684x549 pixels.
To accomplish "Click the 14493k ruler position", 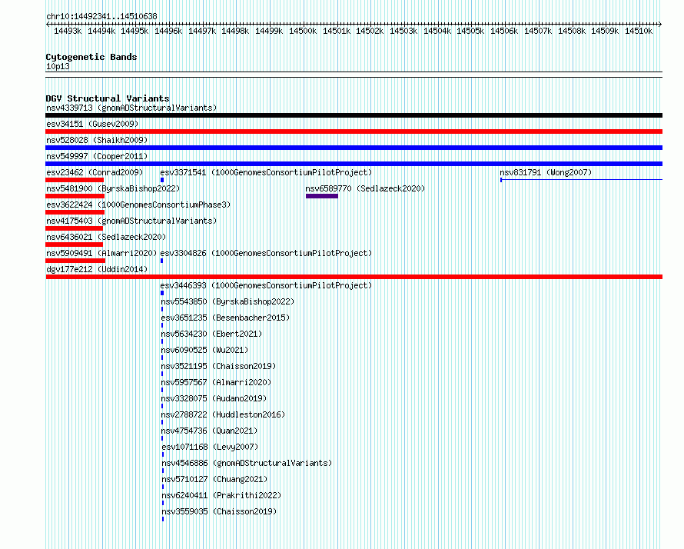I will [68, 31].
